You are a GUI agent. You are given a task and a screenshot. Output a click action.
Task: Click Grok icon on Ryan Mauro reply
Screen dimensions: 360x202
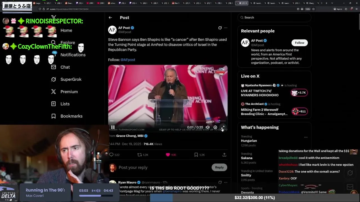point(220,182)
